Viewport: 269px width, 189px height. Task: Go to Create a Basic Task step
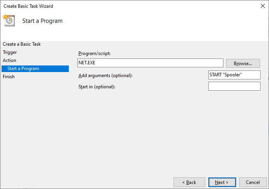tap(22, 44)
